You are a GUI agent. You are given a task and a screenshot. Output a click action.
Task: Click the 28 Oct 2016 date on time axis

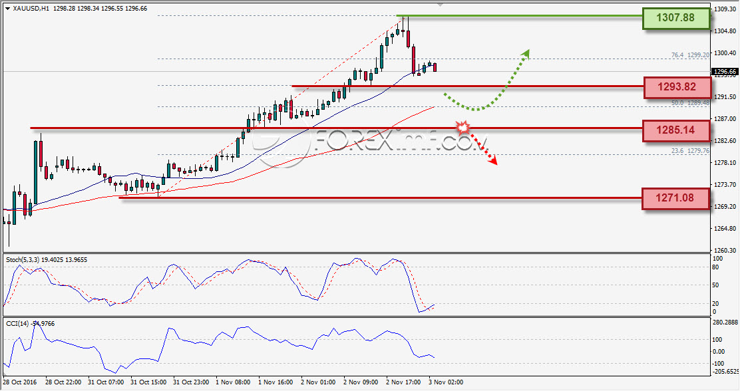20,382
